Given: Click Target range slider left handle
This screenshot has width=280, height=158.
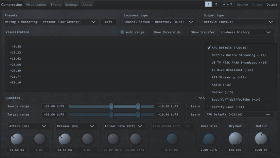Looking at the screenshot, I should (112, 114).
